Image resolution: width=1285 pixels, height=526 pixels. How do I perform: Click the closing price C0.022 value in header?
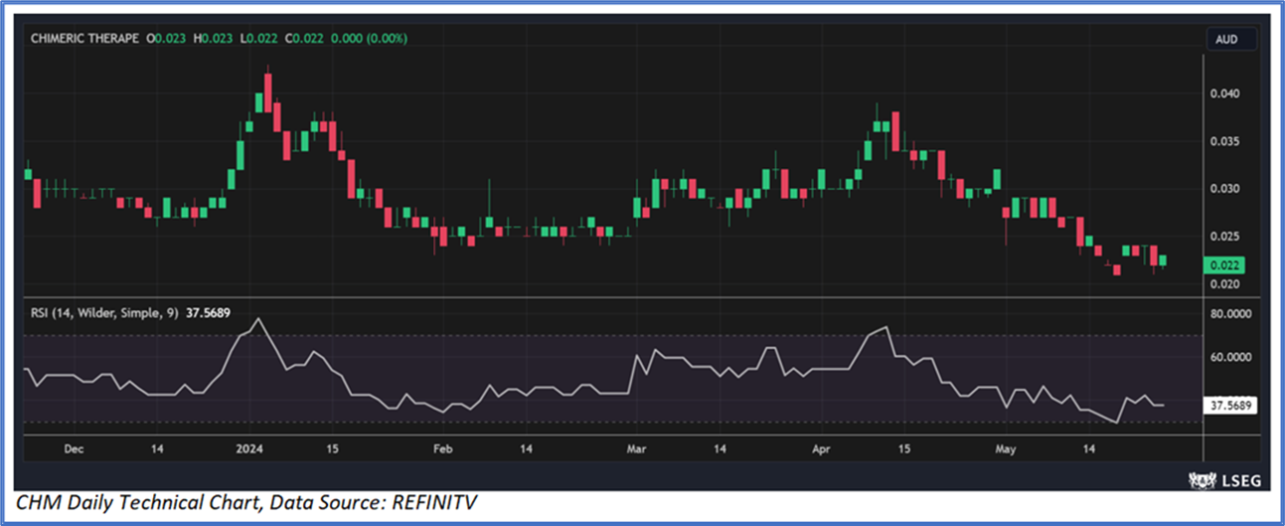(304, 39)
